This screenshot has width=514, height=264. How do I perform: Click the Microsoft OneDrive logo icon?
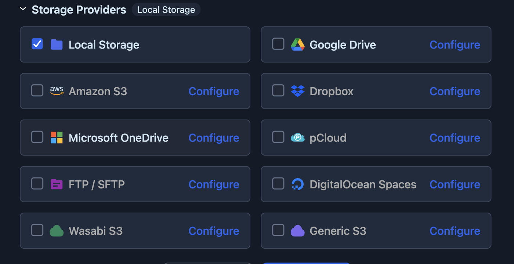pyautogui.click(x=57, y=137)
